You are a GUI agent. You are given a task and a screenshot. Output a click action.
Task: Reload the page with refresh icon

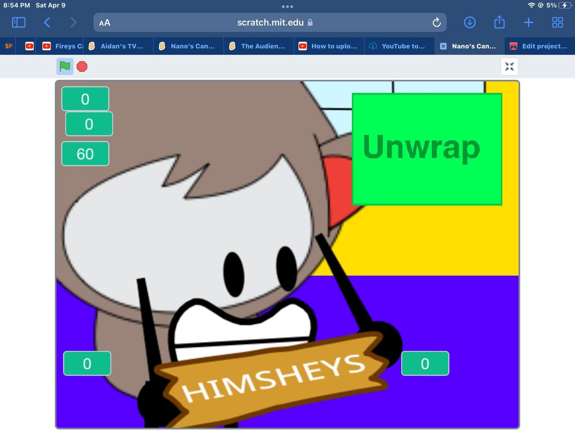click(436, 22)
